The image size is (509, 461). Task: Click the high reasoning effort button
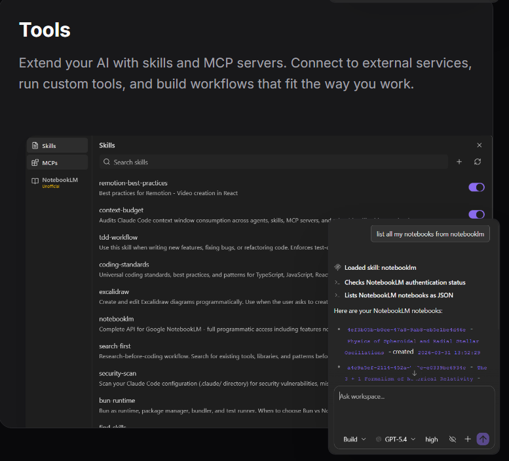[431, 439]
